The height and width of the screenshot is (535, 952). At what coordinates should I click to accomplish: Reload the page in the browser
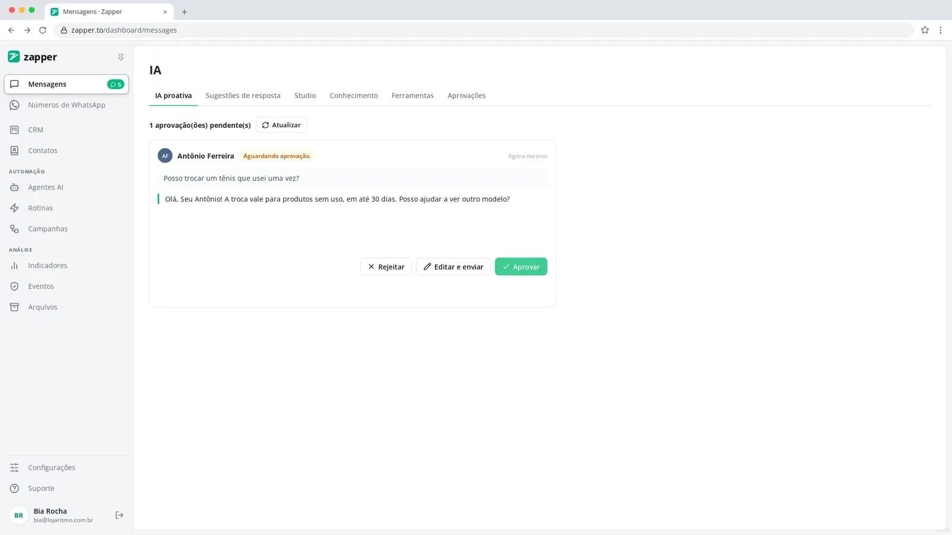(43, 30)
